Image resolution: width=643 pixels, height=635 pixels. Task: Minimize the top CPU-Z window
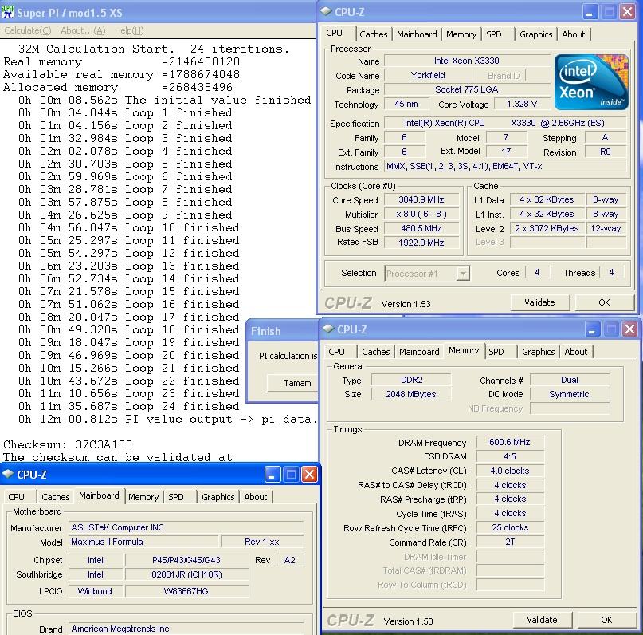tap(590, 12)
